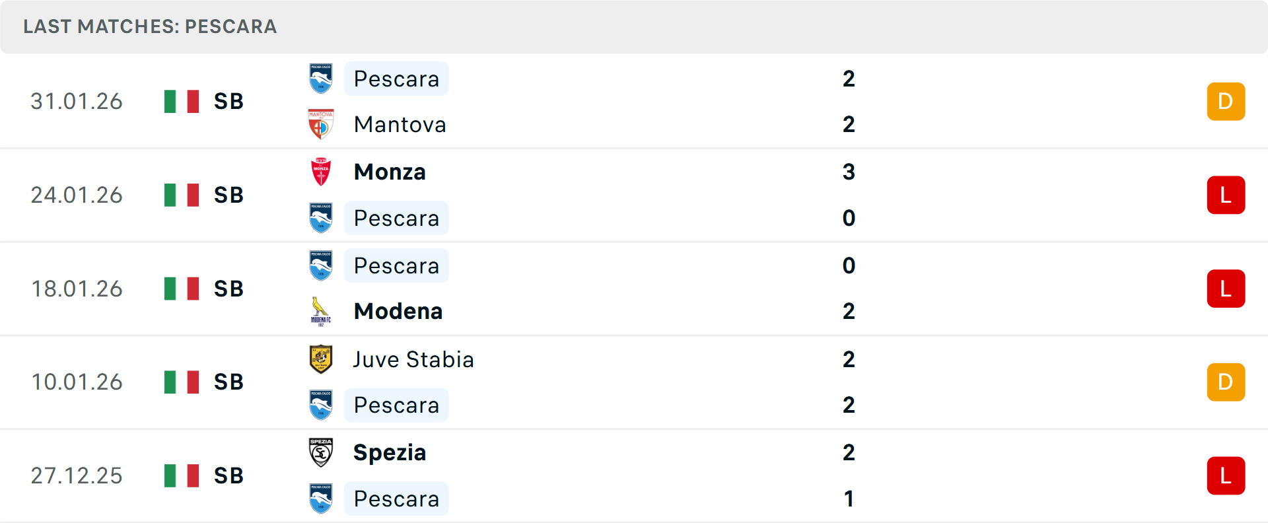Click Italy flag on the 27.12.25 row
This screenshot has height=523, width=1268.
(x=182, y=475)
